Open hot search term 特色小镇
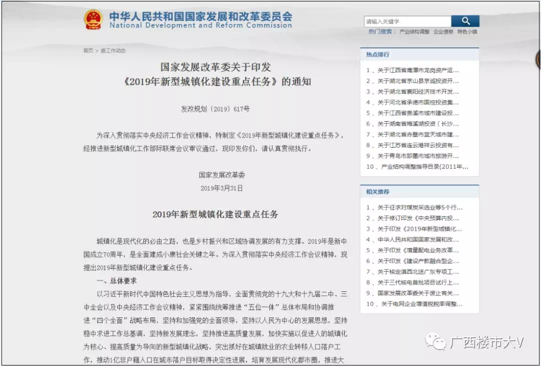 click(x=467, y=32)
